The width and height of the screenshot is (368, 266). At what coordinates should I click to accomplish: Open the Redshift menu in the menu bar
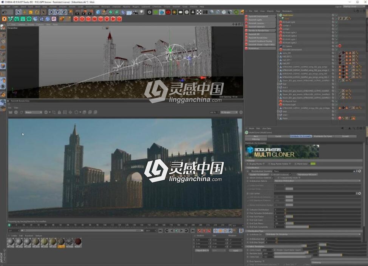coord(176,6)
